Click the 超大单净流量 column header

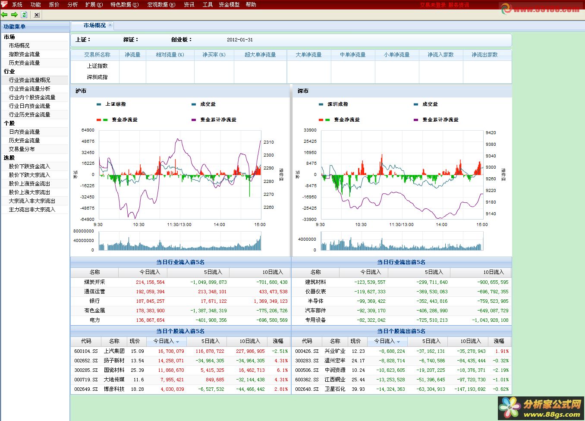coord(260,55)
